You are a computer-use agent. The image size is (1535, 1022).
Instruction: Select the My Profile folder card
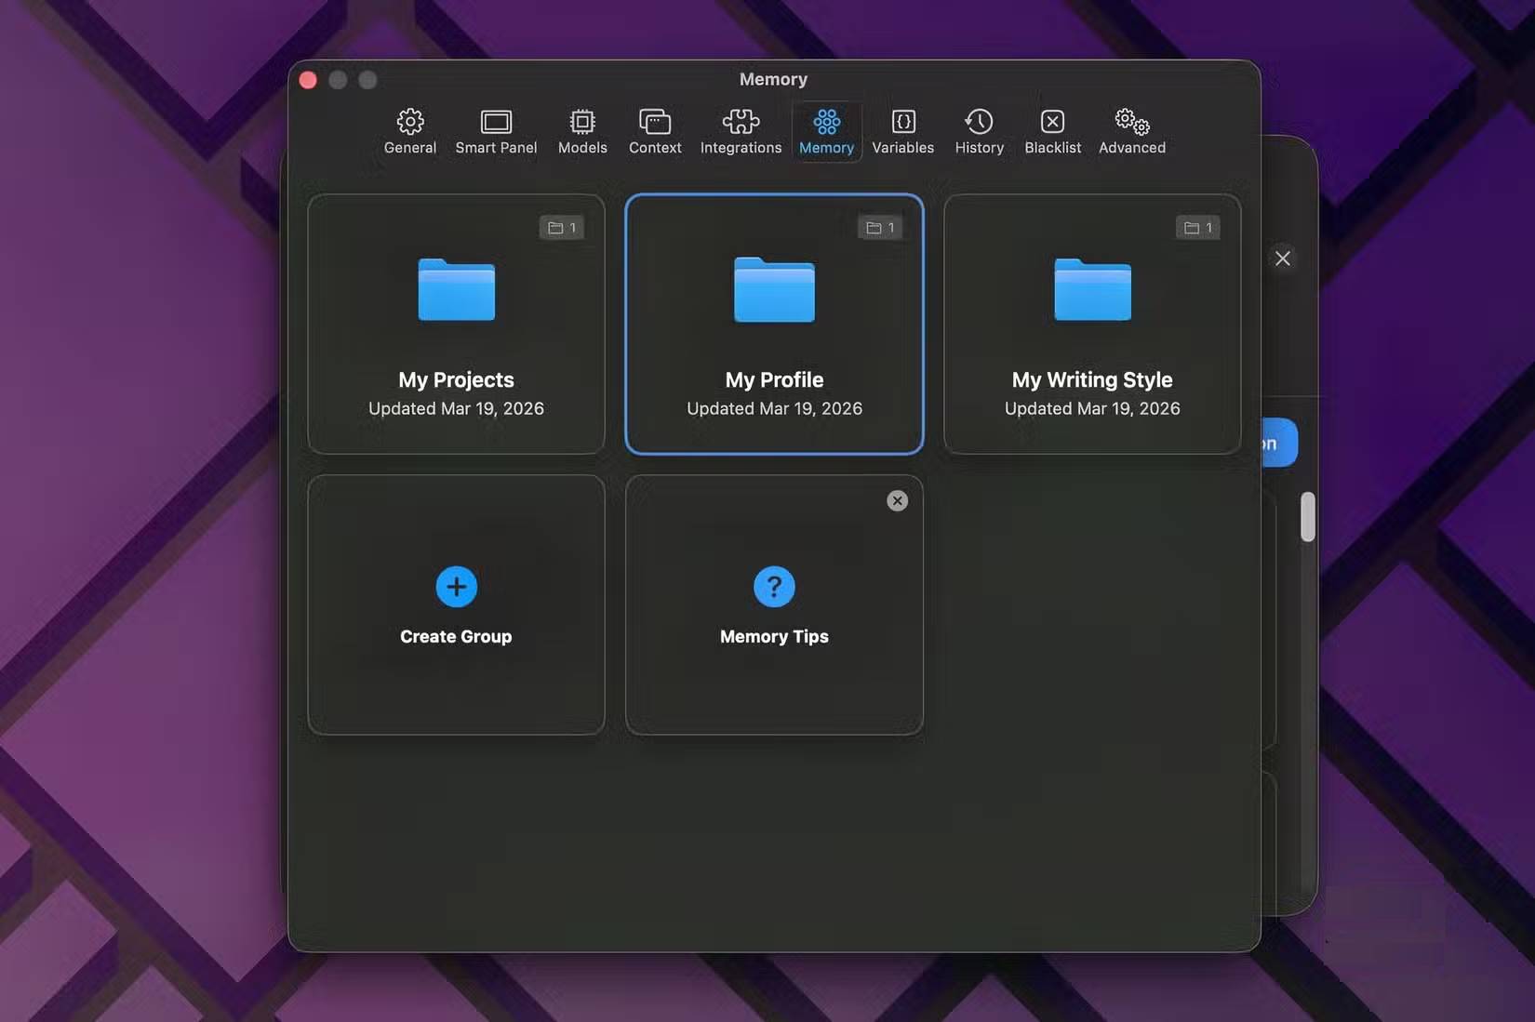(774, 324)
